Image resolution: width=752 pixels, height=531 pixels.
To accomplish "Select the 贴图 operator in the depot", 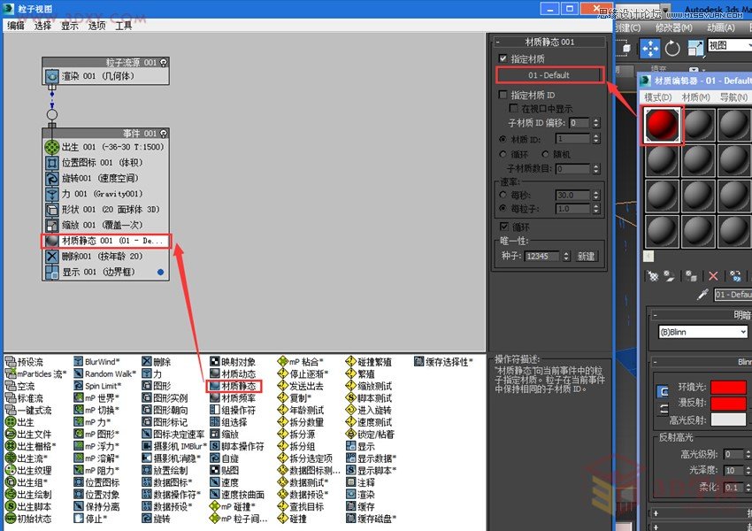I will tap(232, 468).
